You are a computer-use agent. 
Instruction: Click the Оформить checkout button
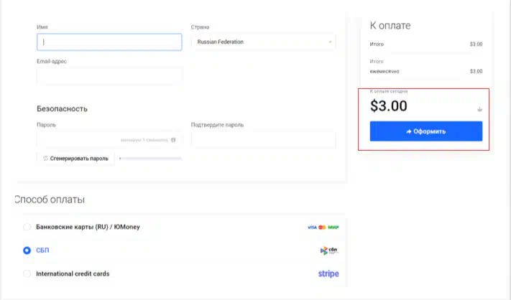pos(426,131)
